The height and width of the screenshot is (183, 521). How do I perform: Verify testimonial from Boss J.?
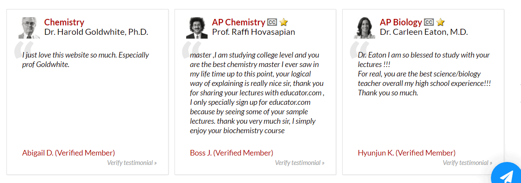(x=300, y=163)
